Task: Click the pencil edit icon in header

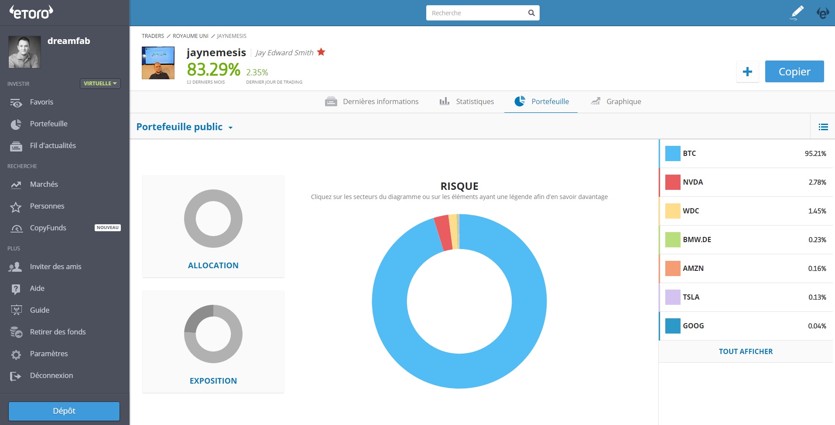Action: coord(797,13)
